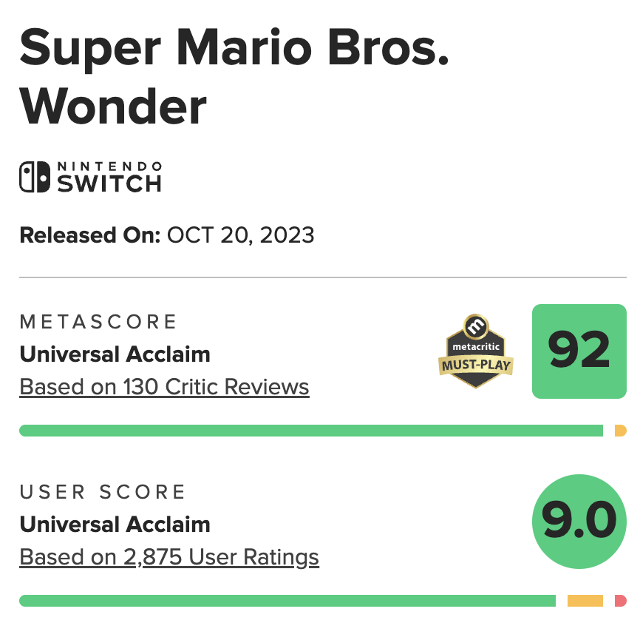Viewport: 640px width, 620px height.
Task: Click yellow segment of the user score bar
Action: 585,601
